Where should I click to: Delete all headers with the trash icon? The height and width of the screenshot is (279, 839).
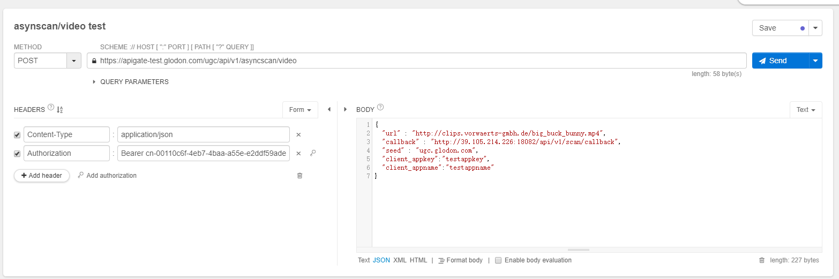299,176
